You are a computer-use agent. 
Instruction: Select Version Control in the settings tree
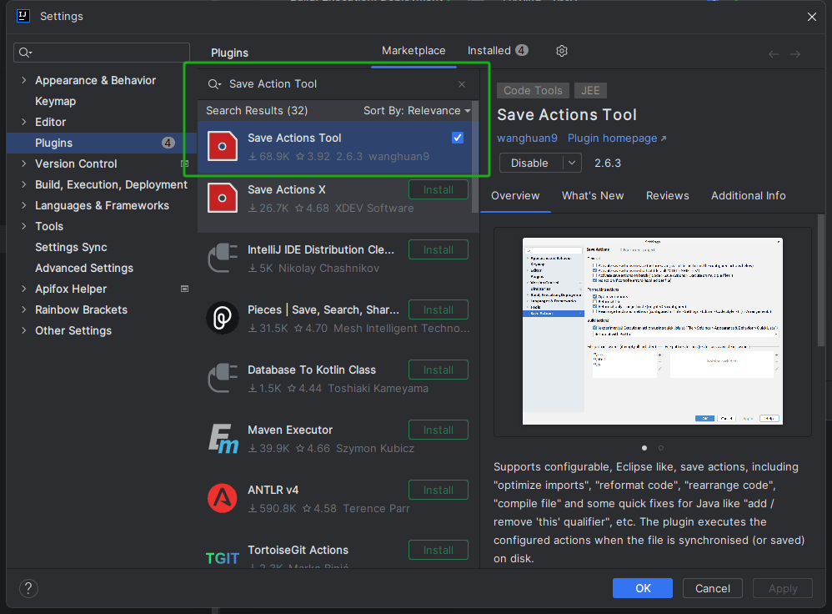point(75,164)
